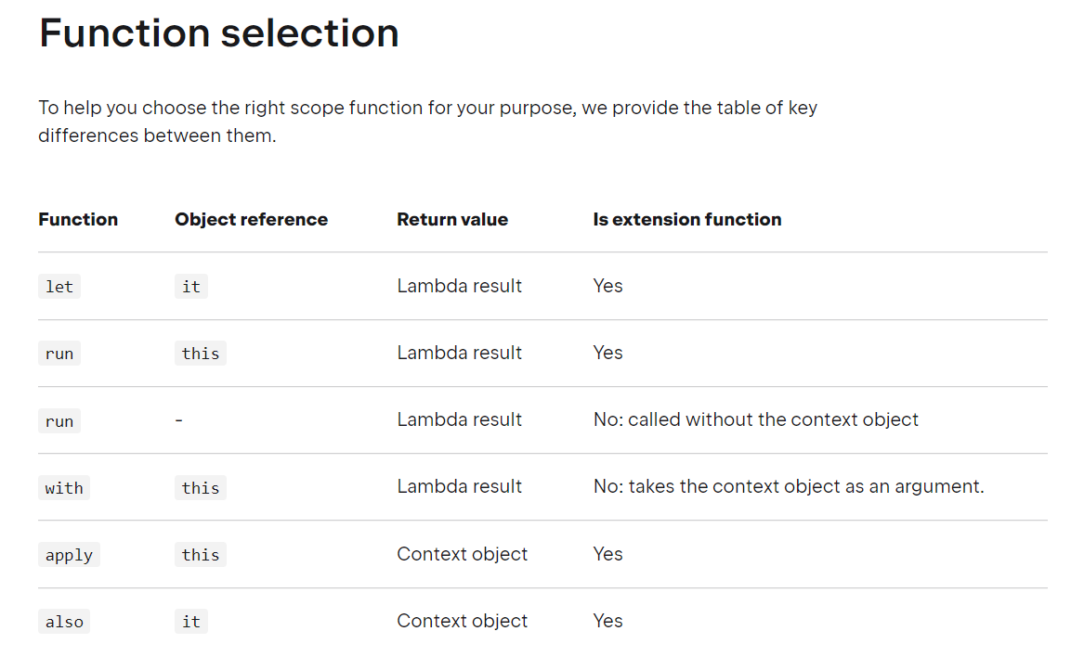Click the 'Function' column header

78,219
